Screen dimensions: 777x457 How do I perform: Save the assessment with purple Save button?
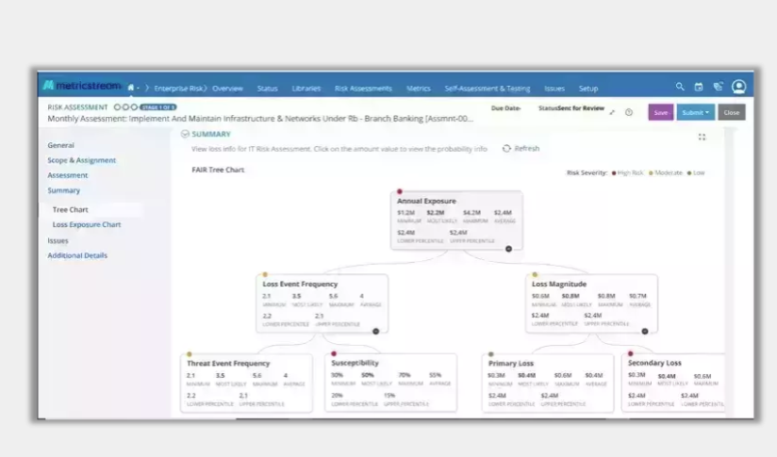coord(661,112)
